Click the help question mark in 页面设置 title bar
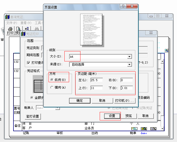This screenshot has width=177, height=142. (123, 7)
